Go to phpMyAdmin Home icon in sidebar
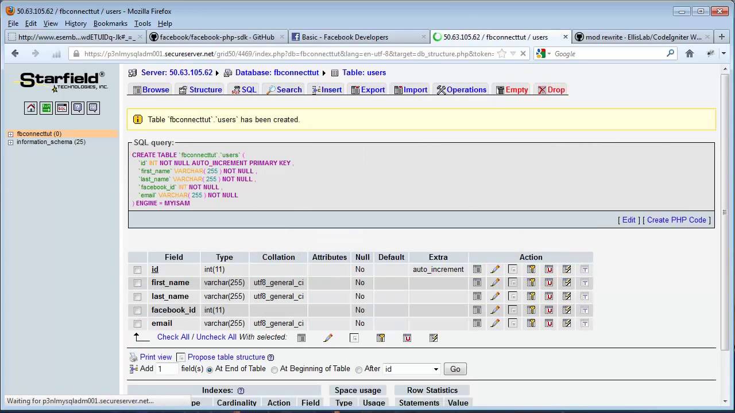The height and width of the screenshot is (413, 735). pos(30,108)
